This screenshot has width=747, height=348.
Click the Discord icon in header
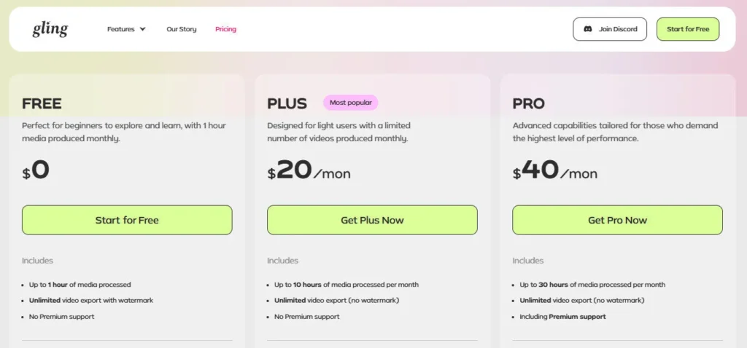point(587,29)
